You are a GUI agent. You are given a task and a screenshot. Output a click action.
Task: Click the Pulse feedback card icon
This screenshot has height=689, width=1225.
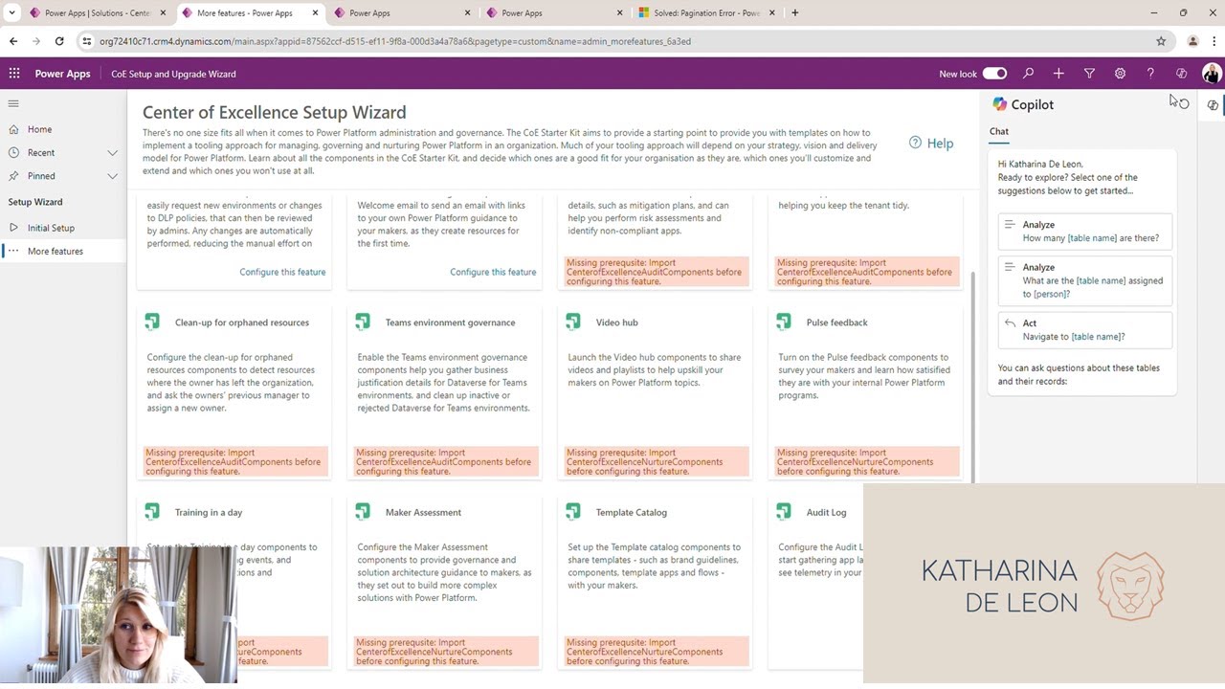tap(784, 322)
